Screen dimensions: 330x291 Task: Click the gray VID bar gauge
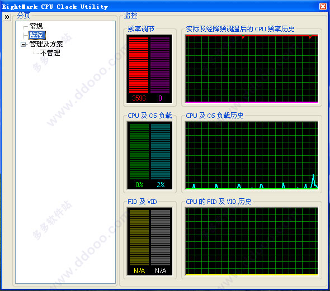click(161, 237)
